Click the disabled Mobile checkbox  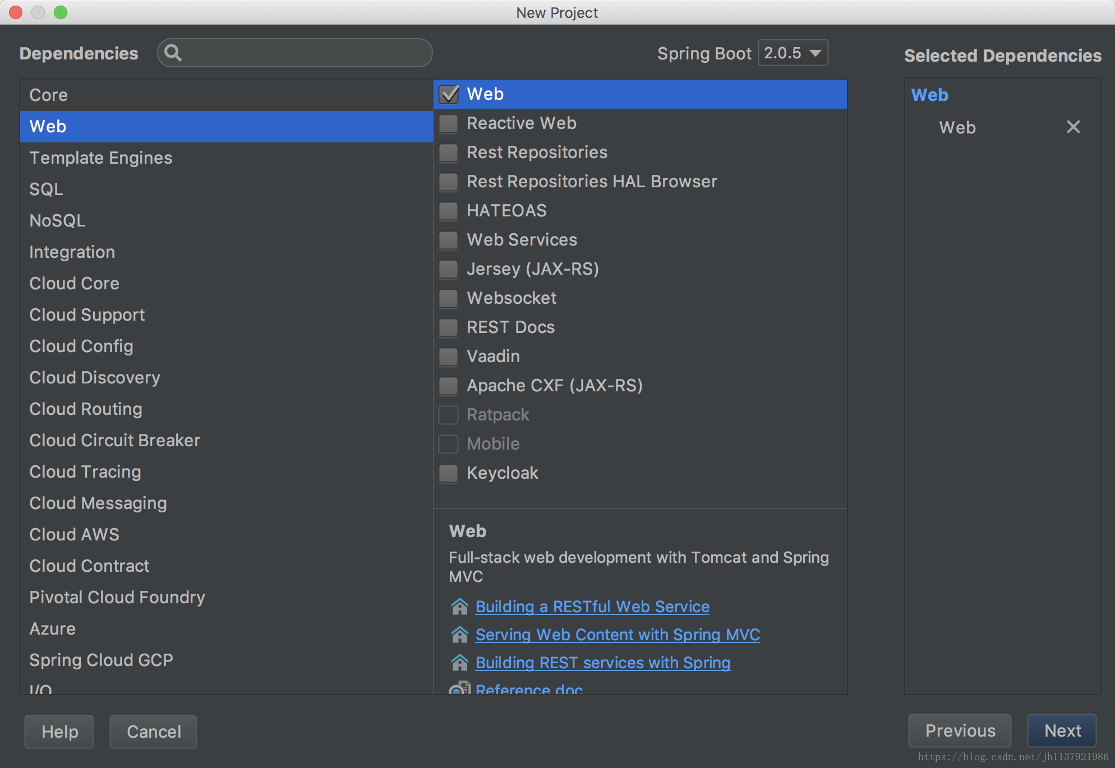pyautogui.click(x=449, y=444)
